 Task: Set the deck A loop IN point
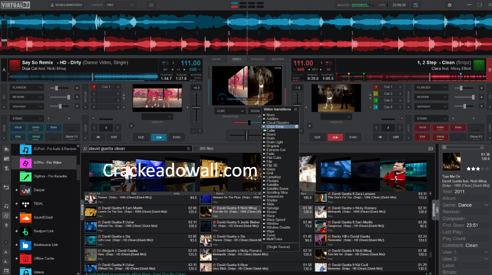pyautogui.click(x=98, y=137)
